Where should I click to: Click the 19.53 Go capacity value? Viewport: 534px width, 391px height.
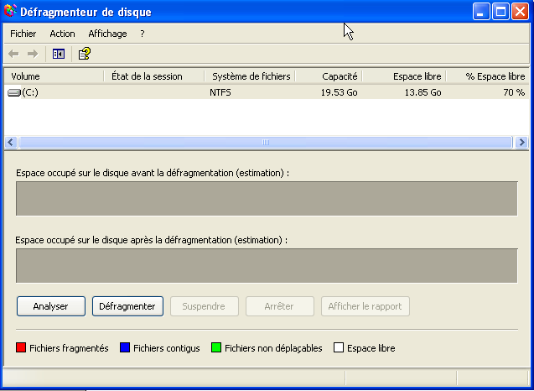(x=340, y=93)
